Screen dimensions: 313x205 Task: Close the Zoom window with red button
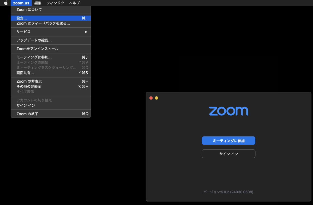[151, 98]
